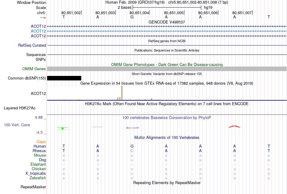Click Repeating Elements by RepeatMasker title
The width and height of the screenshot is (287, 194).
click(167, 183)
